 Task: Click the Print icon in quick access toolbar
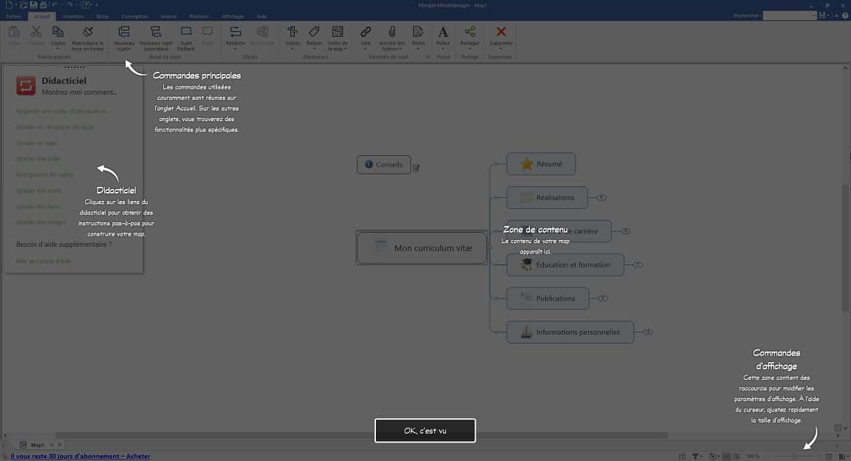tap(44, 5)
